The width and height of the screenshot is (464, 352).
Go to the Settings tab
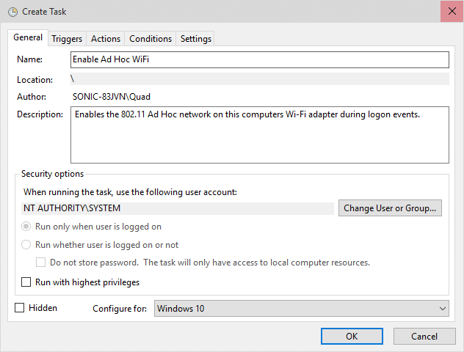click(196, 39)
